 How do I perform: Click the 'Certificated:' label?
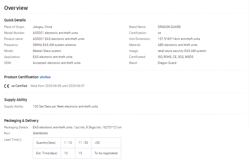point(138,57)
